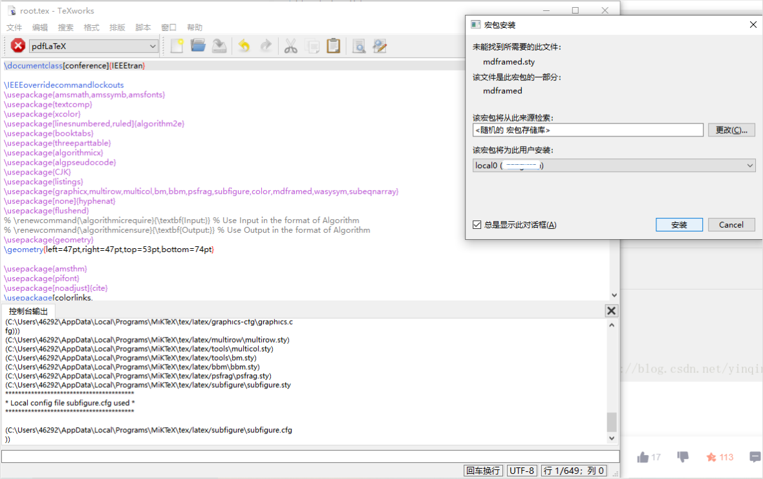The height and width of the screenshot is (479, 763).
Task: Click the Find and Replace icon
Action: point(379,45)
